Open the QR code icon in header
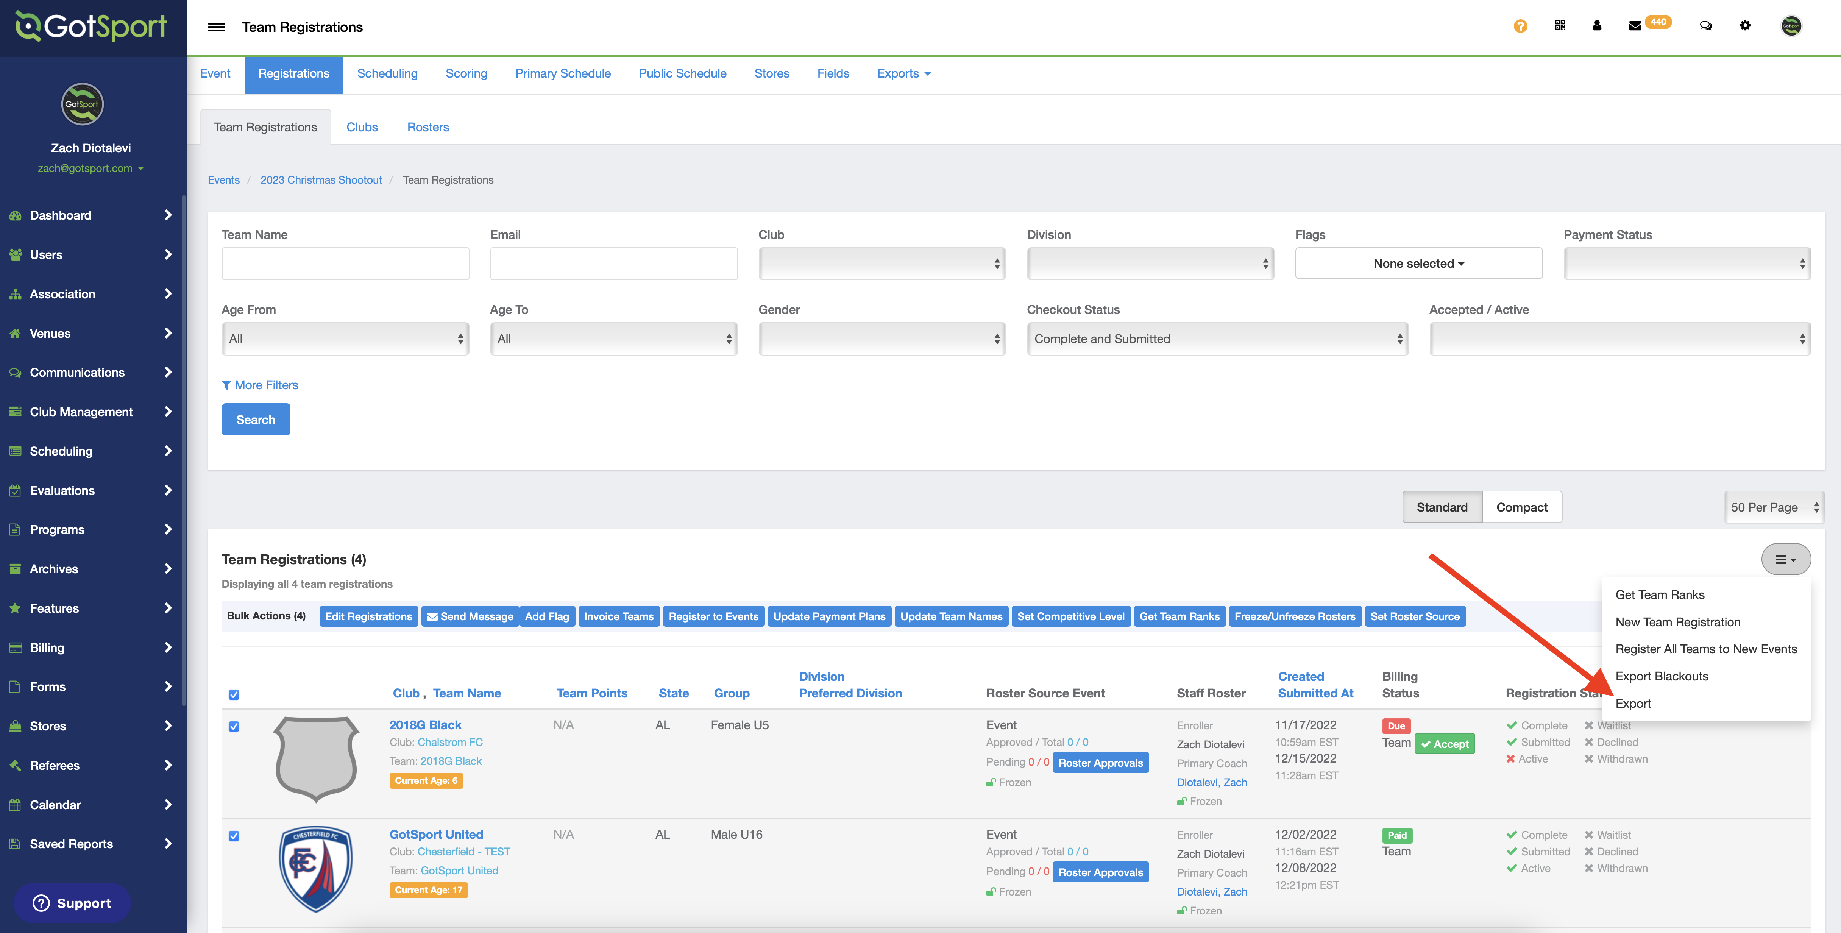 coord(1559,26)
